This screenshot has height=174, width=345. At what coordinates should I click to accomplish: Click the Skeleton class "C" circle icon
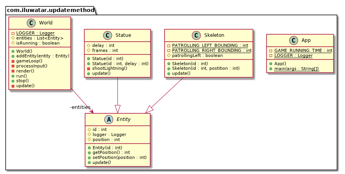tap(198, 35)
